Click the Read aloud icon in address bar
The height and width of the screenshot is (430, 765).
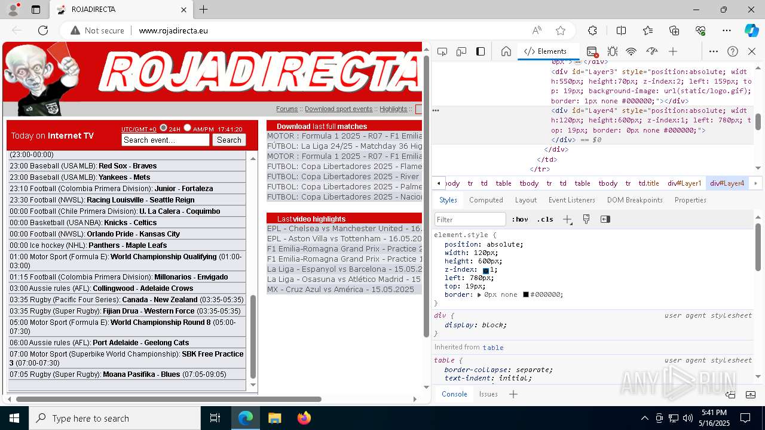pos(537,30)
